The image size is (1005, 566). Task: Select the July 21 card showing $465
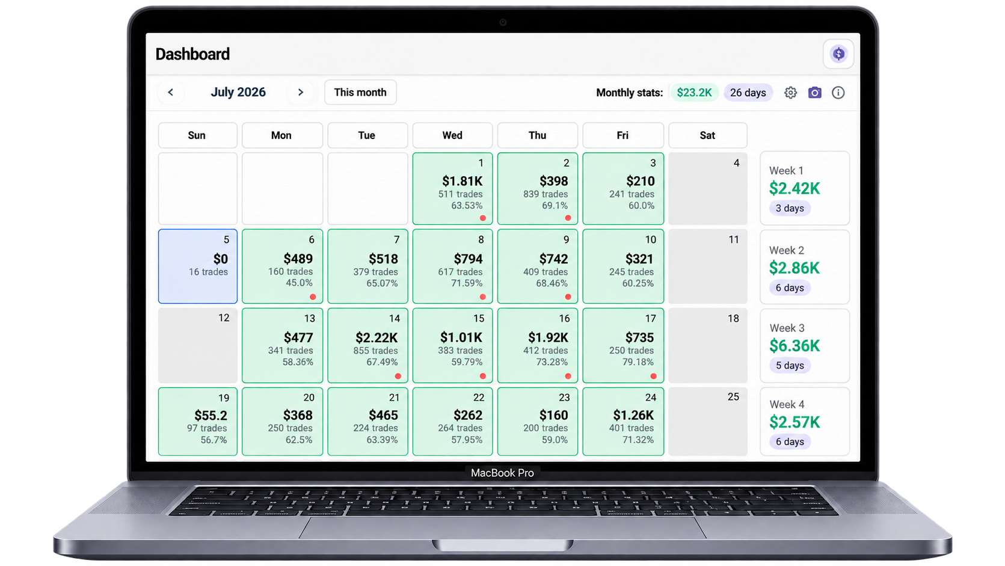pos(367,422)
